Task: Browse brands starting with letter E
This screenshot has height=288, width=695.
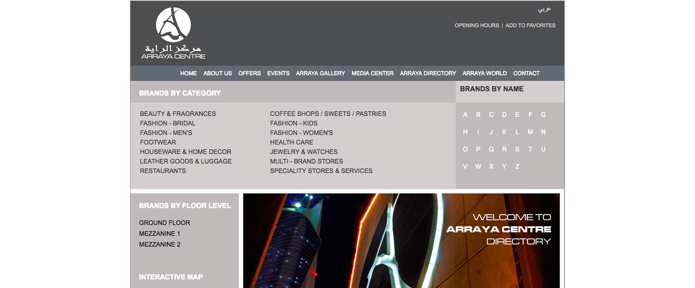Action: point(517,115)
